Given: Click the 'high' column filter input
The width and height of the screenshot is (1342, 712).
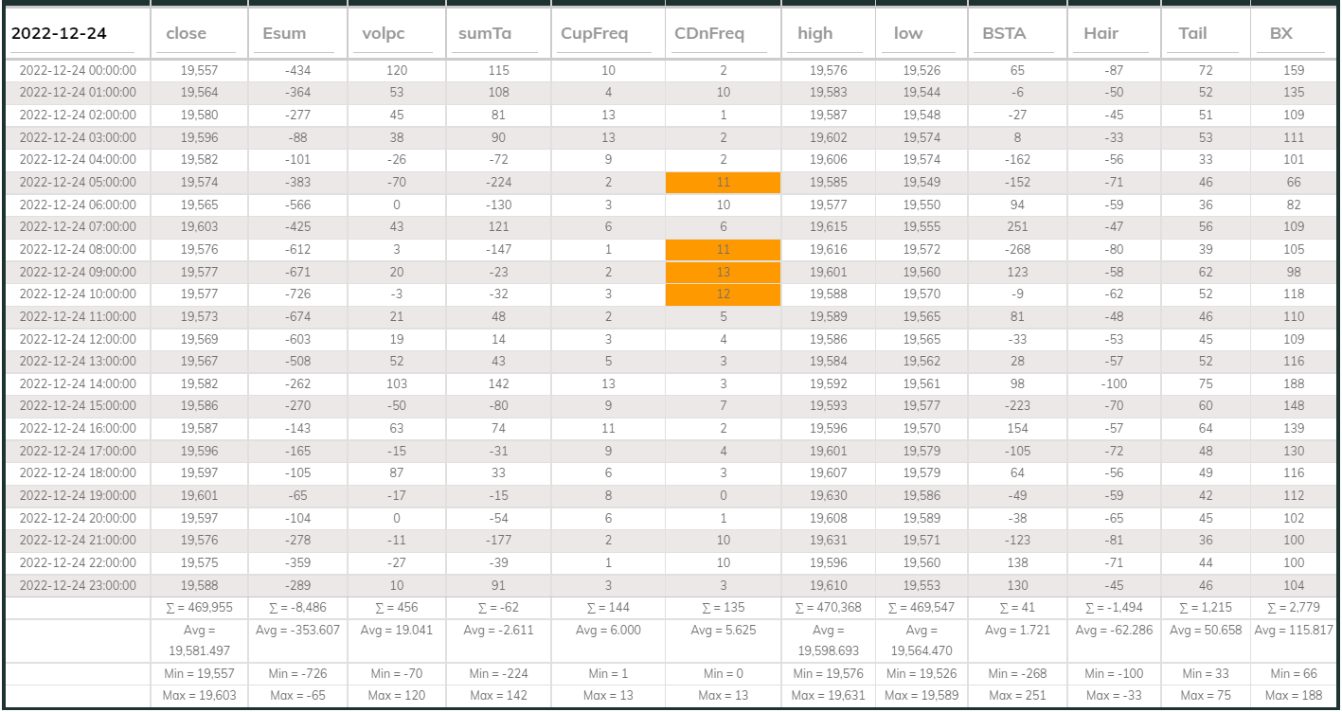Looking at the screenshot, I should [x=827, y=34].
